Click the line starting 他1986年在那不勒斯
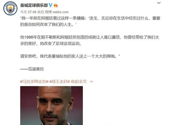This screenshot has width=169, height=125. (90, 37)
